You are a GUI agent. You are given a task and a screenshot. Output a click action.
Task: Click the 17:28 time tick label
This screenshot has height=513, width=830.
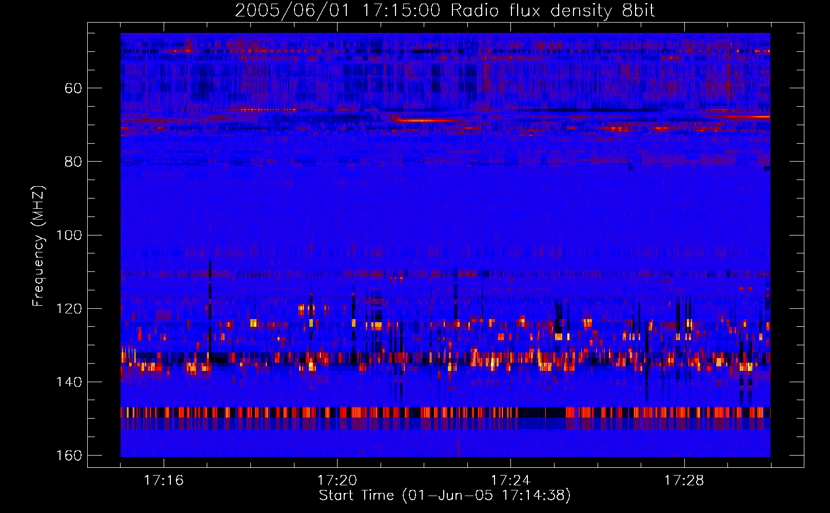point(684,481)
